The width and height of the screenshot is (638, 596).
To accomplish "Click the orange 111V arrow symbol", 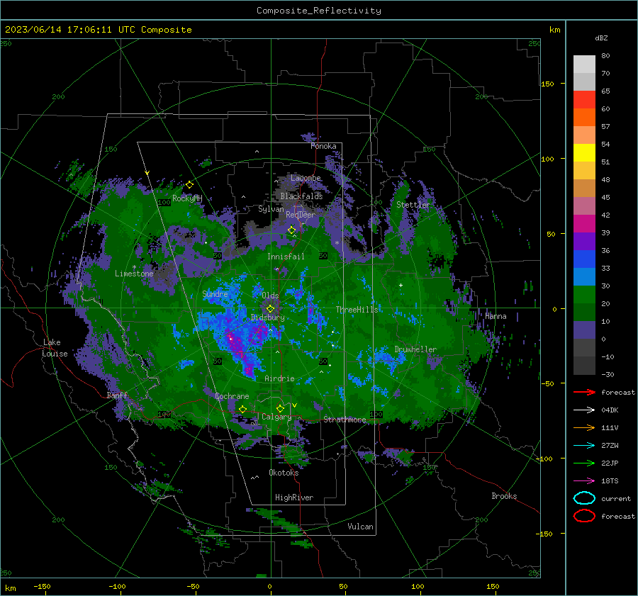I will 584,427.
